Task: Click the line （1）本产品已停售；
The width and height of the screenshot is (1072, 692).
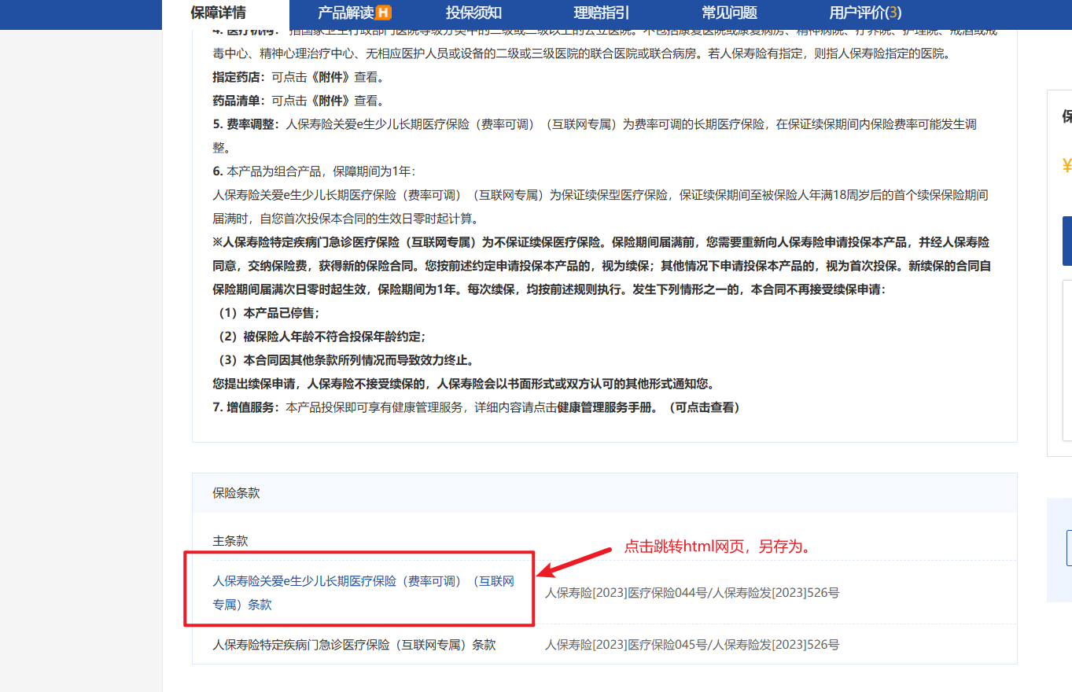Action: (x=267, y=313)
